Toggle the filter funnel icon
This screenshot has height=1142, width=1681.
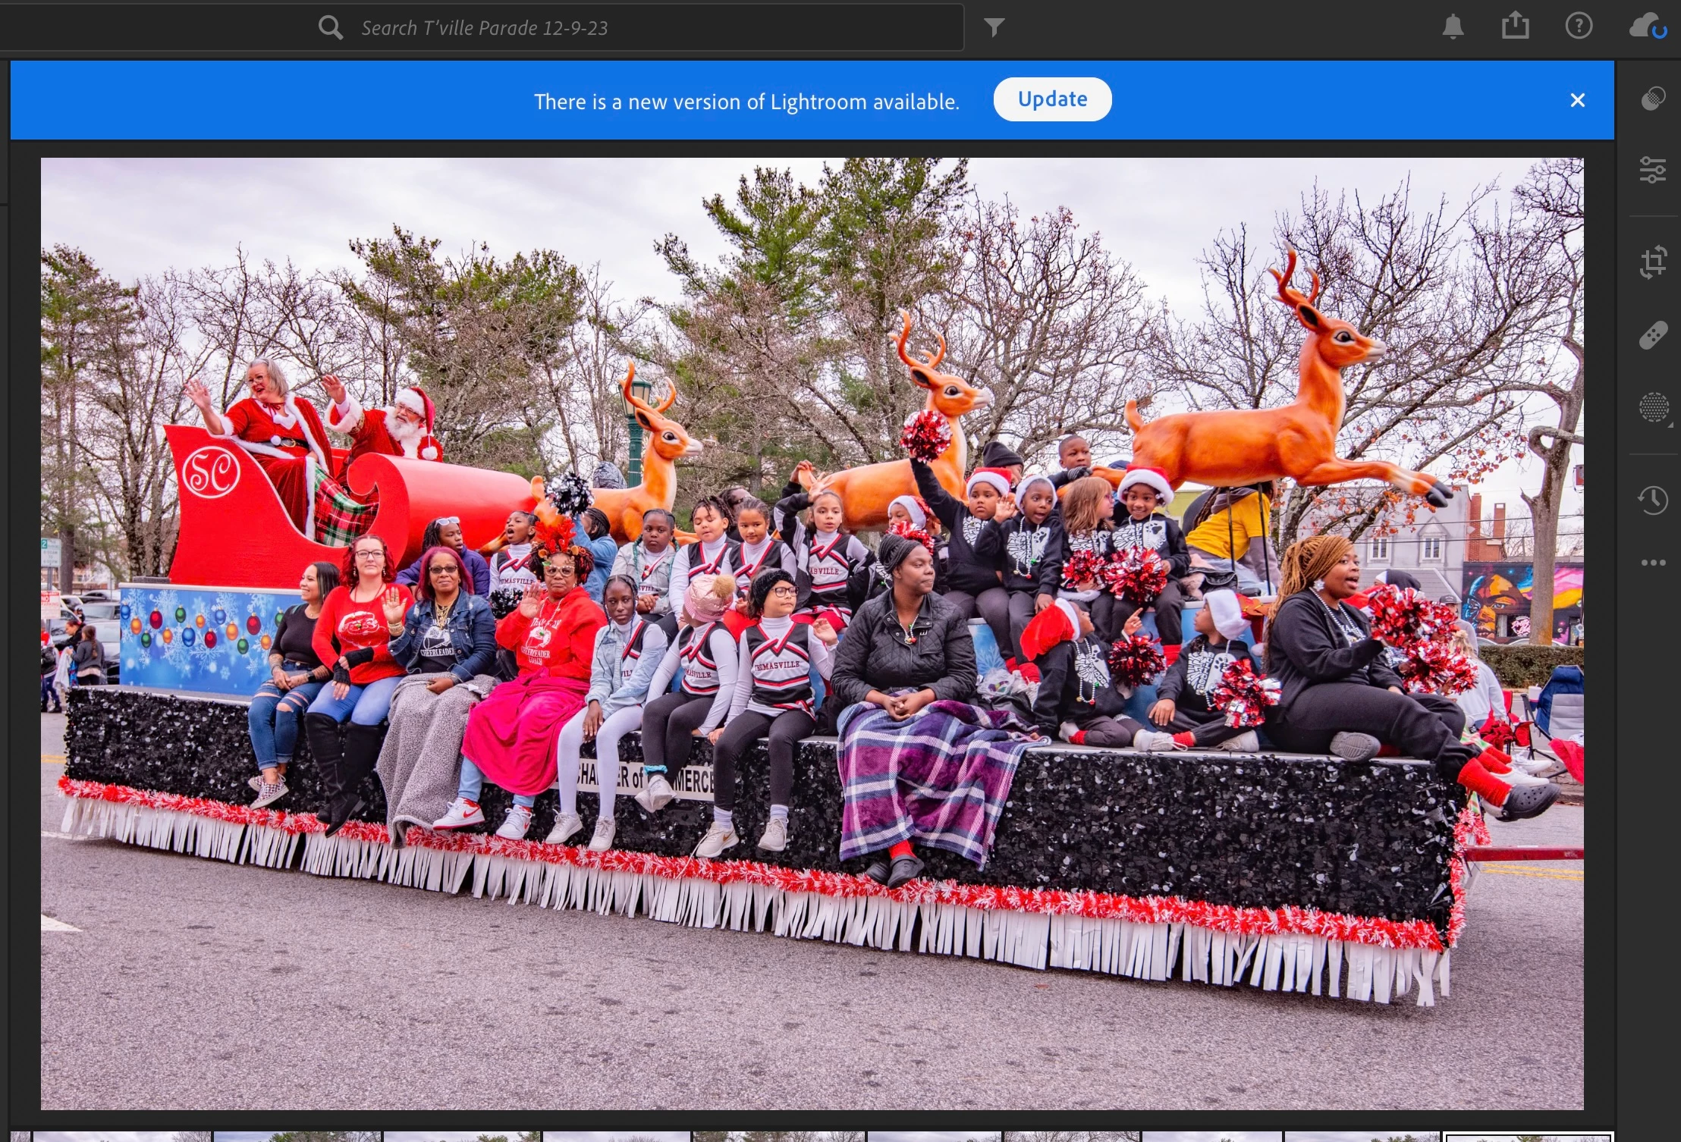[994, 28]
